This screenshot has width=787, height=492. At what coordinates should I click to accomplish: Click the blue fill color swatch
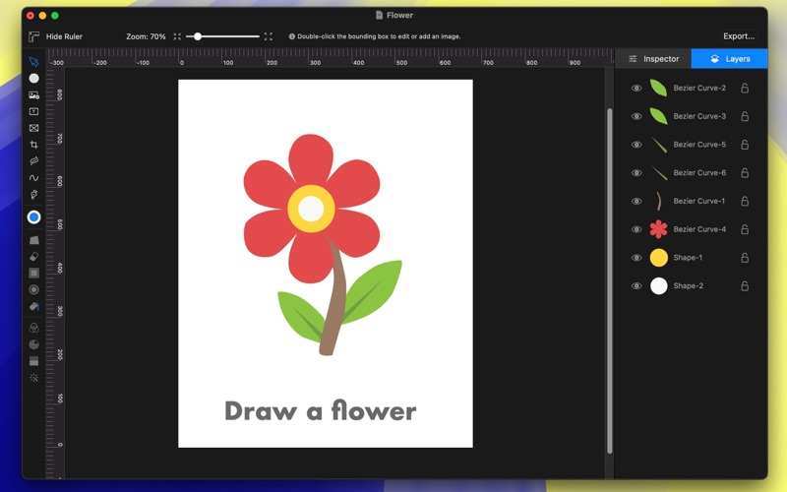[x=33, y=217]
